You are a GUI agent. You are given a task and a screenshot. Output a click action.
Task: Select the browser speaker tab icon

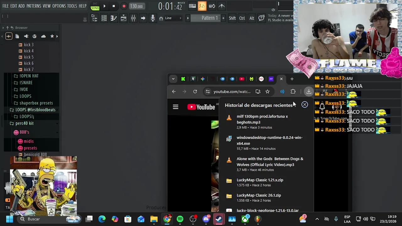coord(26,36)
